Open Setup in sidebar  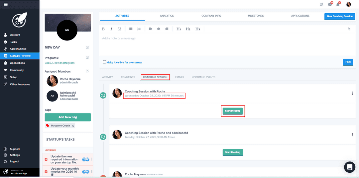[x=14, y=77]
